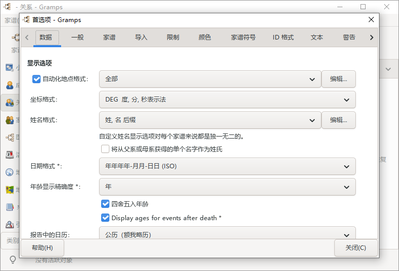Switch to 家谱符号 tab
Viewport: 399px width, 271px height.
pyautogui.click(x=243, y=37)
